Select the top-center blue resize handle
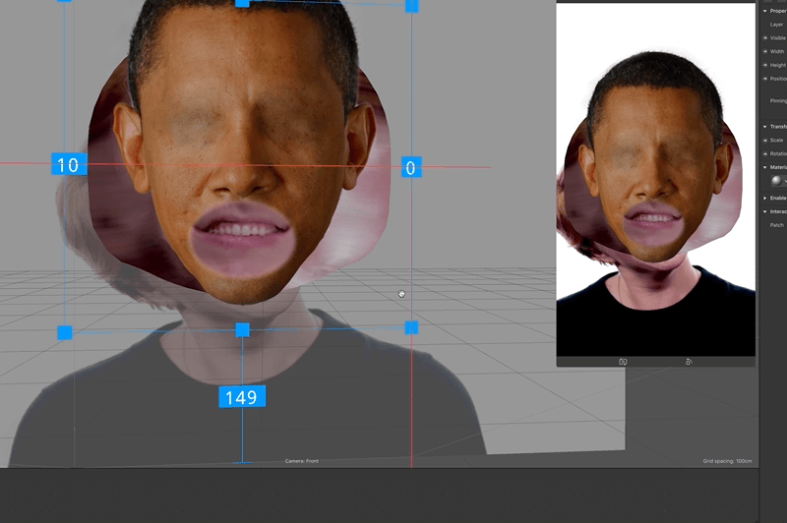Image resolution: width=787 pixels, height=523 pixels. tap(242, 3)
